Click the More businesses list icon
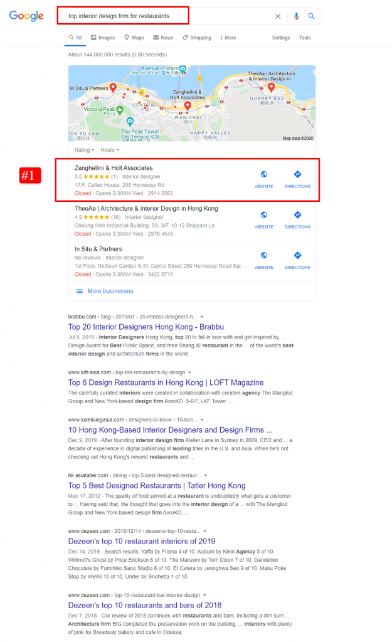This screenshot has width=392, height=642. click(x=79, y=291)
